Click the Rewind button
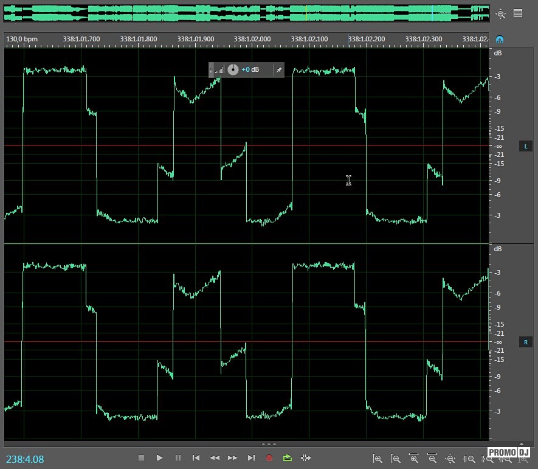 pos(214,458)
